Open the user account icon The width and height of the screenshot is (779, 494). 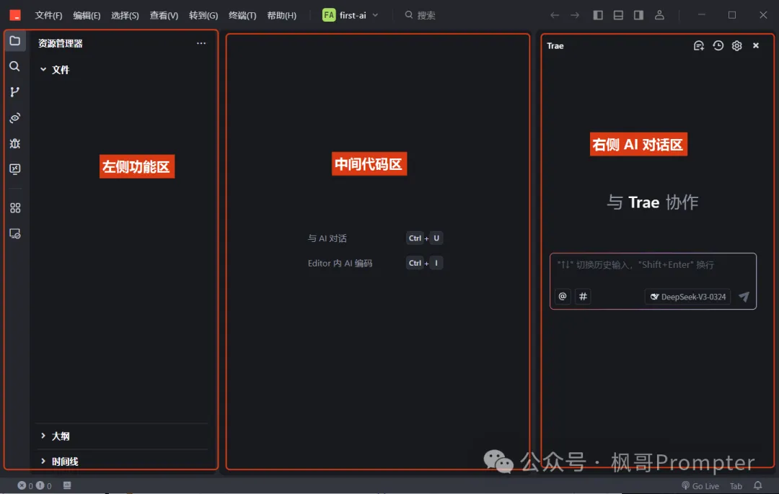[x=659, y=15]
